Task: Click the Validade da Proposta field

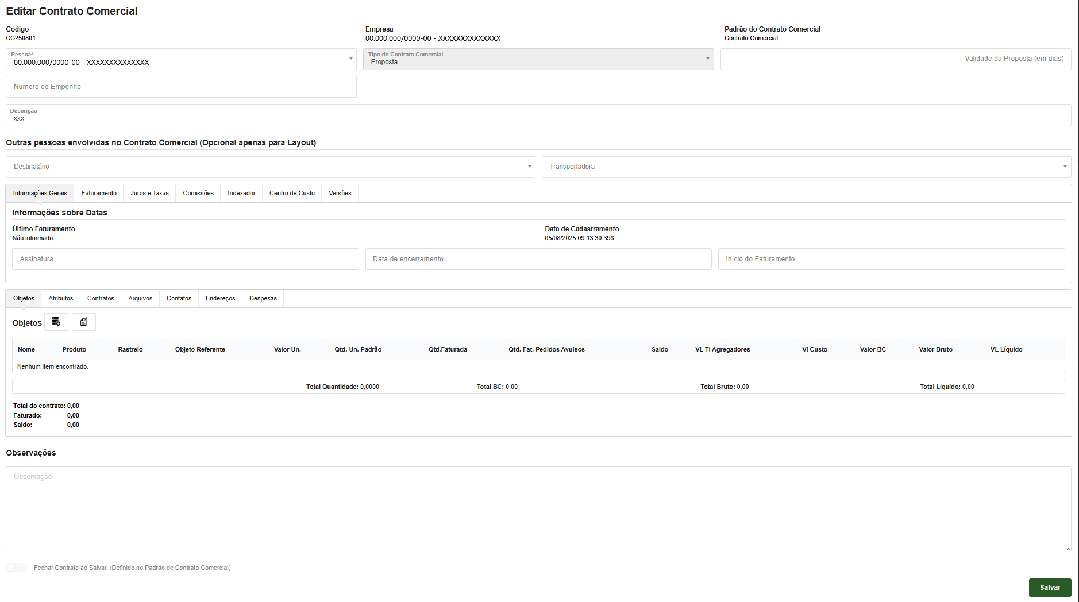Action: pos(895,59)
